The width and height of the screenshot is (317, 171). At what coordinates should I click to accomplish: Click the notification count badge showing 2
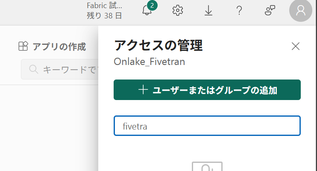(152, 6)
